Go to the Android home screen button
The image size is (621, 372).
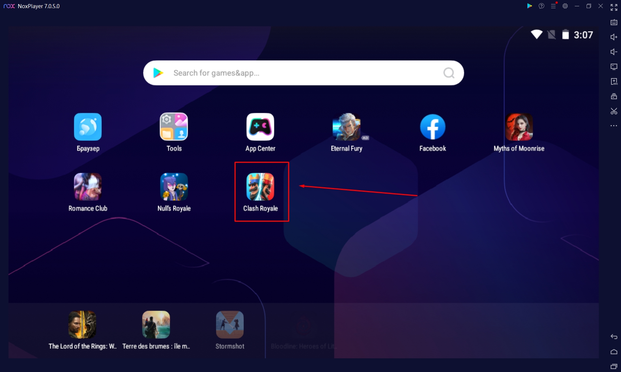point(614,352)
